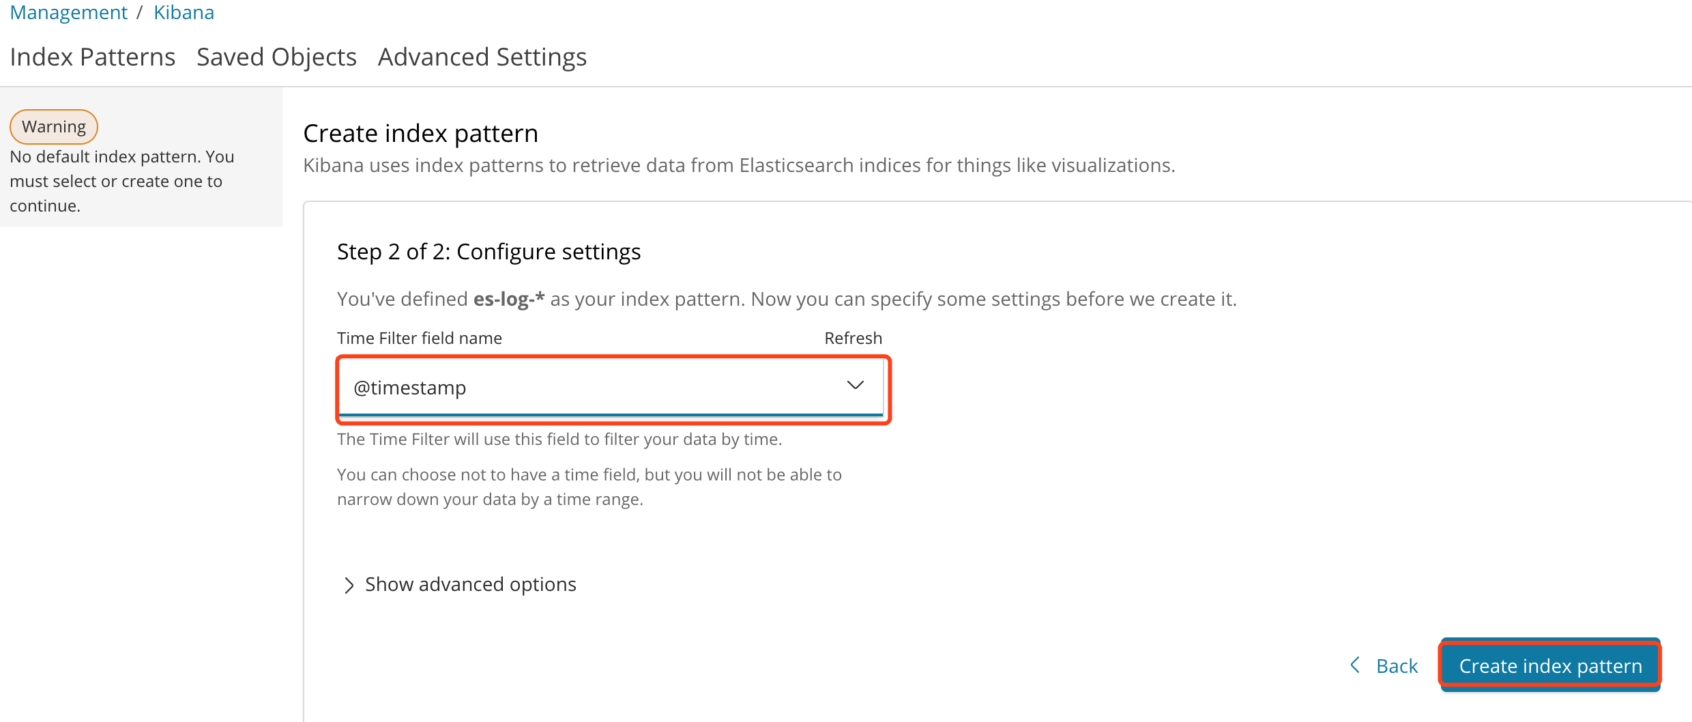Click the left arrow beside Back

pyautogui.click(x=1355, y=665)
